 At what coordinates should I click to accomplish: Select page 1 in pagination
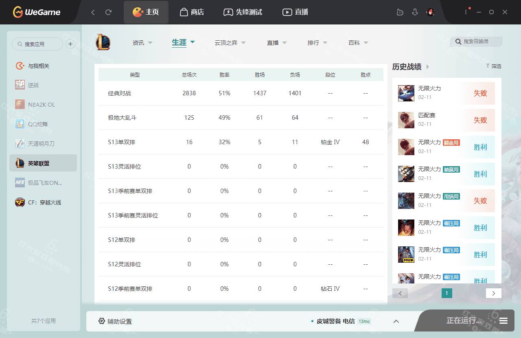tap(447, 293)
